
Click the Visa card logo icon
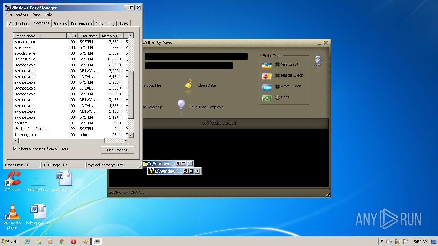(267, 65)
